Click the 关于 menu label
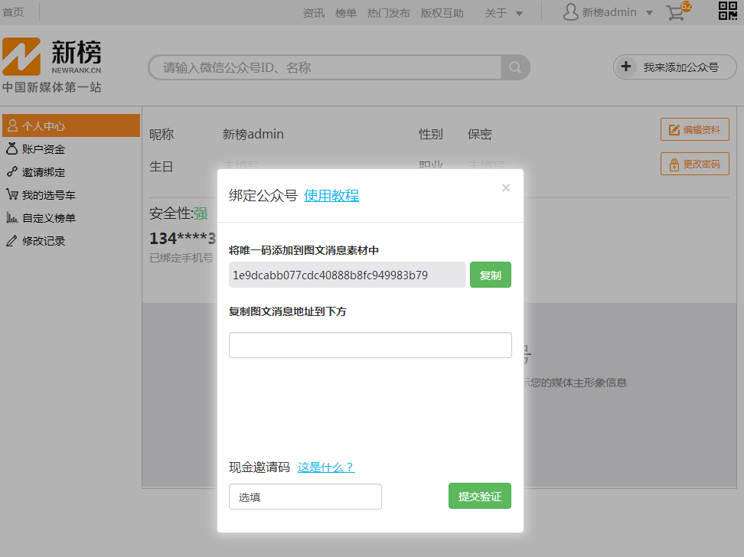The image size is (744, 557). [496, 13]
